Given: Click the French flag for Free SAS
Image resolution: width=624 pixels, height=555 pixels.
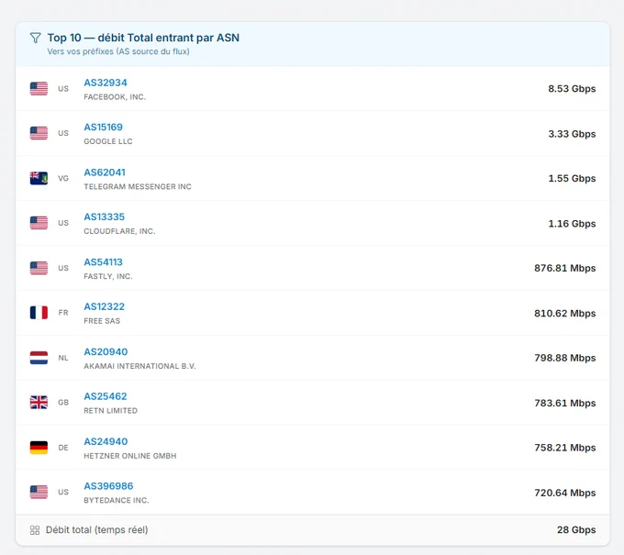Looking at the screenshot, I should click(x=39, y=312).
